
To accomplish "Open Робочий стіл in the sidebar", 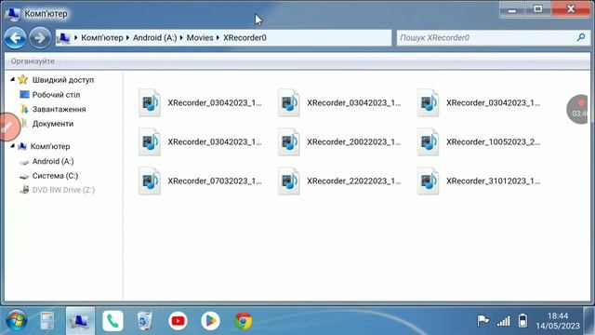I will point(56,95).
